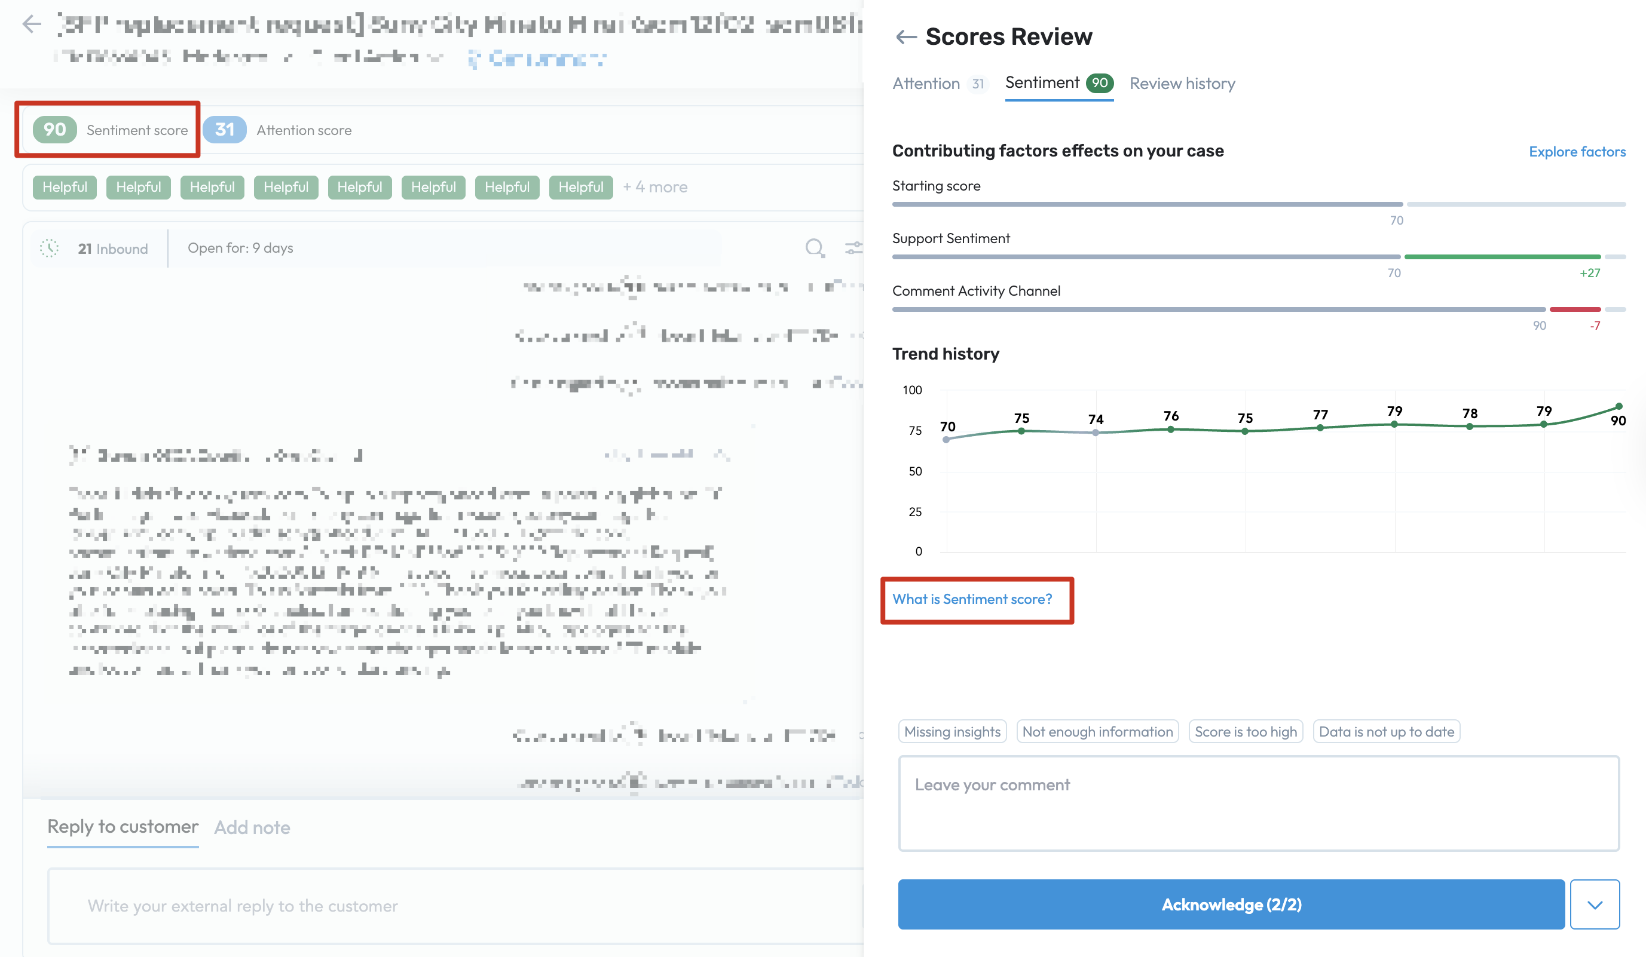This screenshot has width=1646, height=957.
Task: Switch to the Attention tab
Action: tap(926, 84)
